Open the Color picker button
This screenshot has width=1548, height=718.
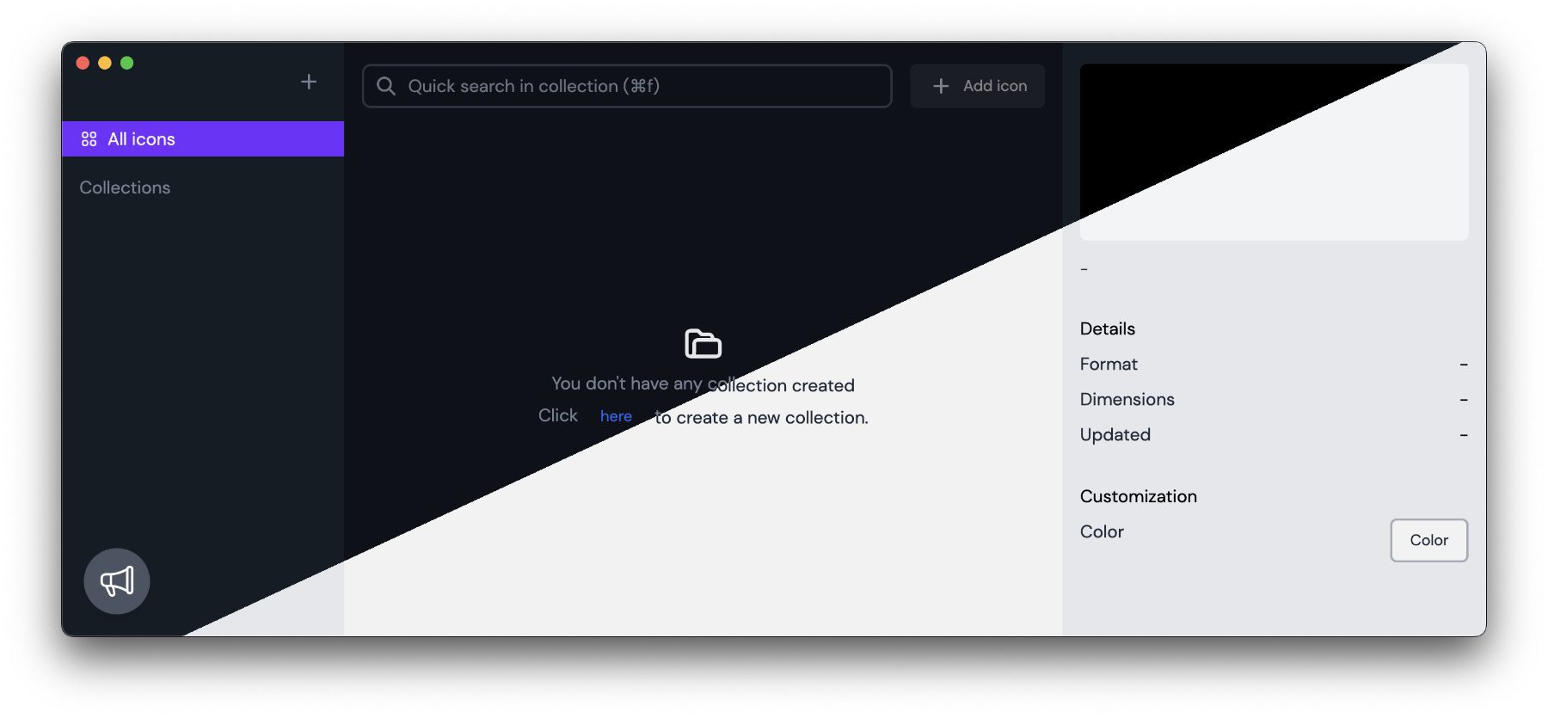(x=1428, y=540)
